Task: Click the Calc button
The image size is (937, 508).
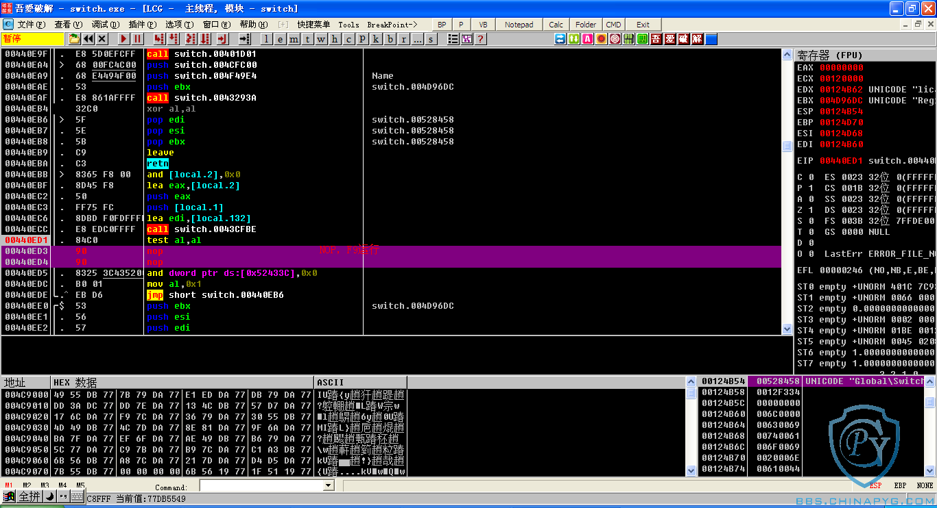Action: coord(556,25)
